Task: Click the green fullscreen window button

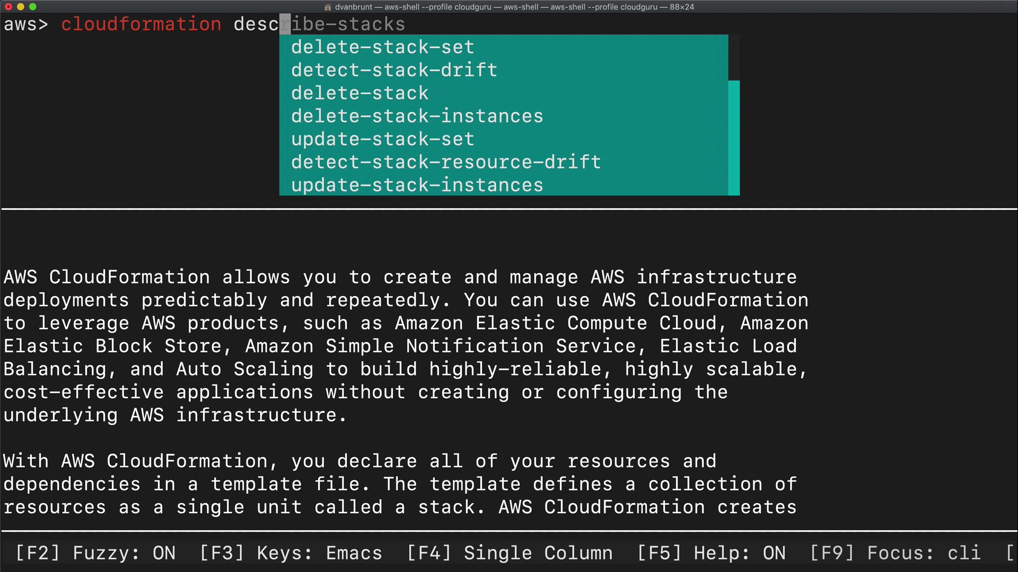Action: [33, 7]
